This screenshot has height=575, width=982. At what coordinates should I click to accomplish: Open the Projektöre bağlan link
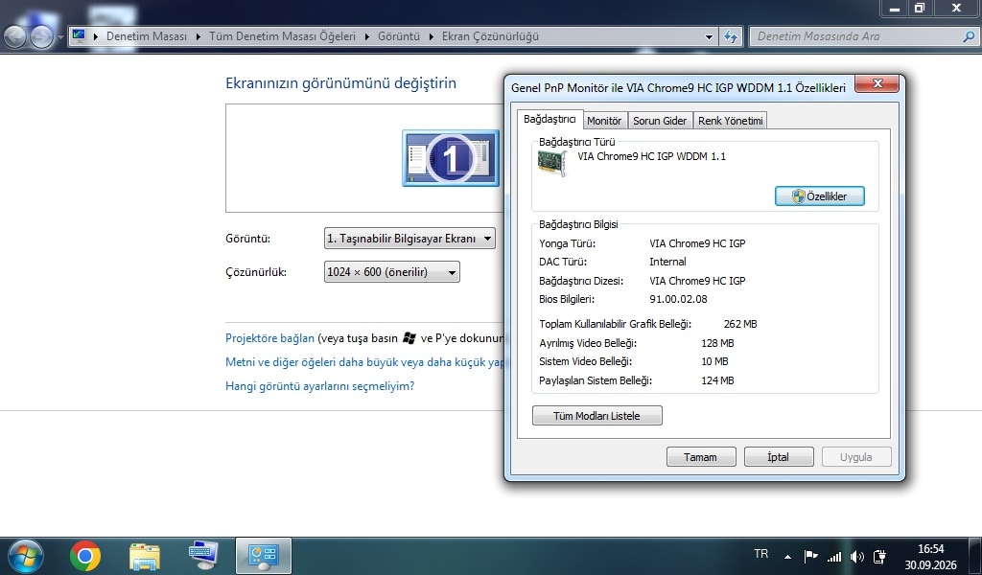(269, 338)
